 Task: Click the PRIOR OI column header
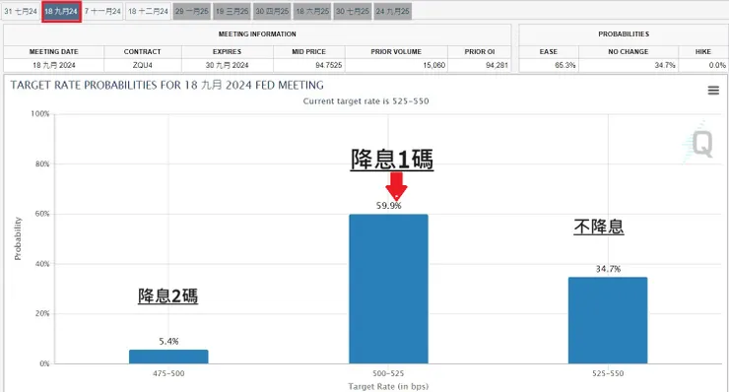(x=480, y=51)
